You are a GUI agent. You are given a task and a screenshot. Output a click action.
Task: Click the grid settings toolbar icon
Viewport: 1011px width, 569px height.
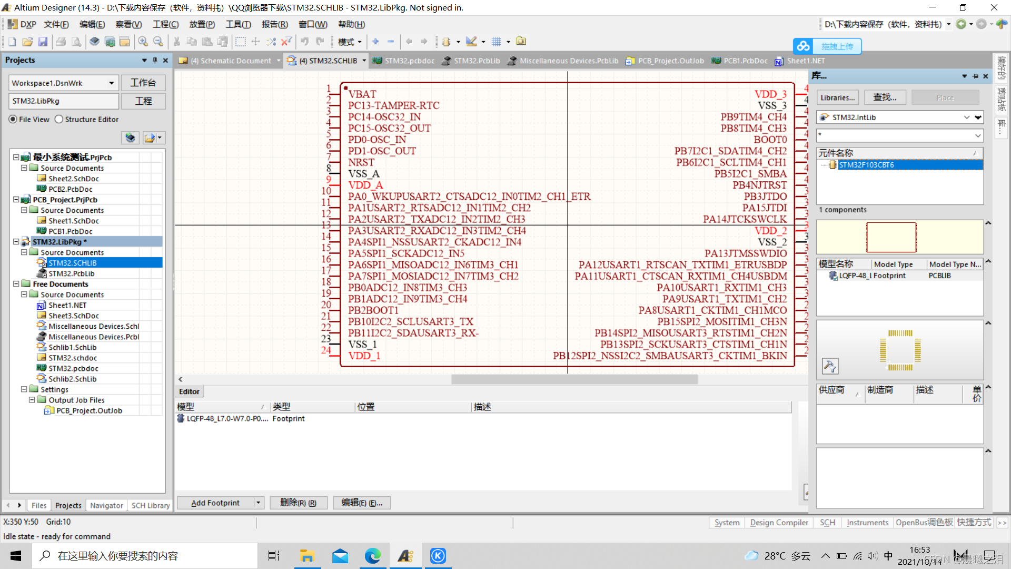[x=496, y=42]
